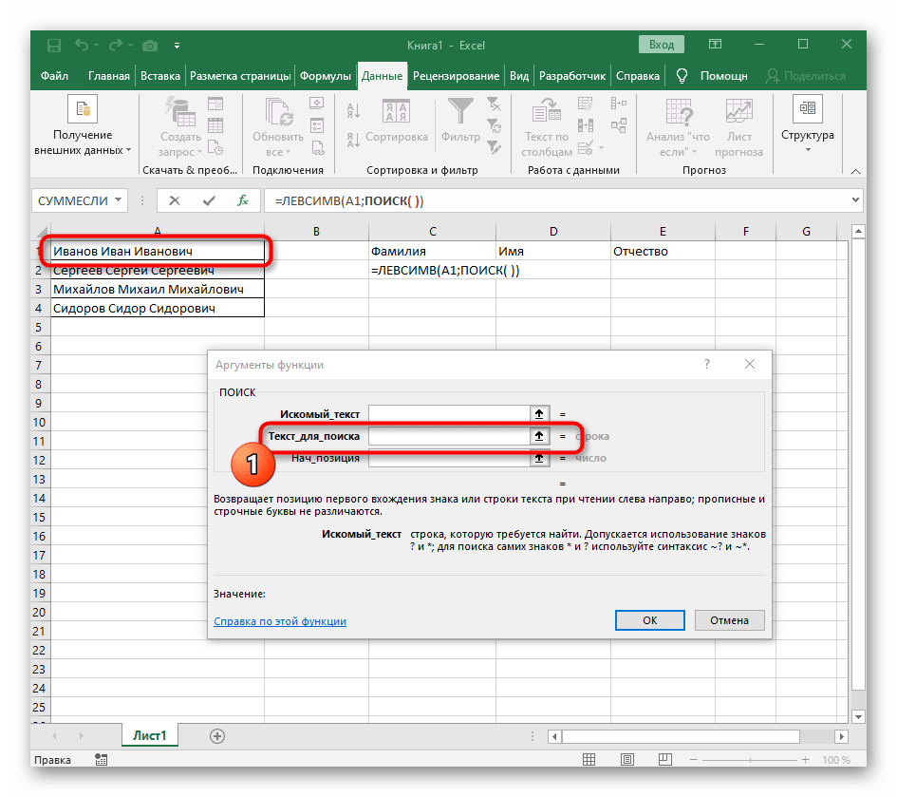
Task: Collapse dialog via Текст_для_поиска range button
Action: [539, 436]
